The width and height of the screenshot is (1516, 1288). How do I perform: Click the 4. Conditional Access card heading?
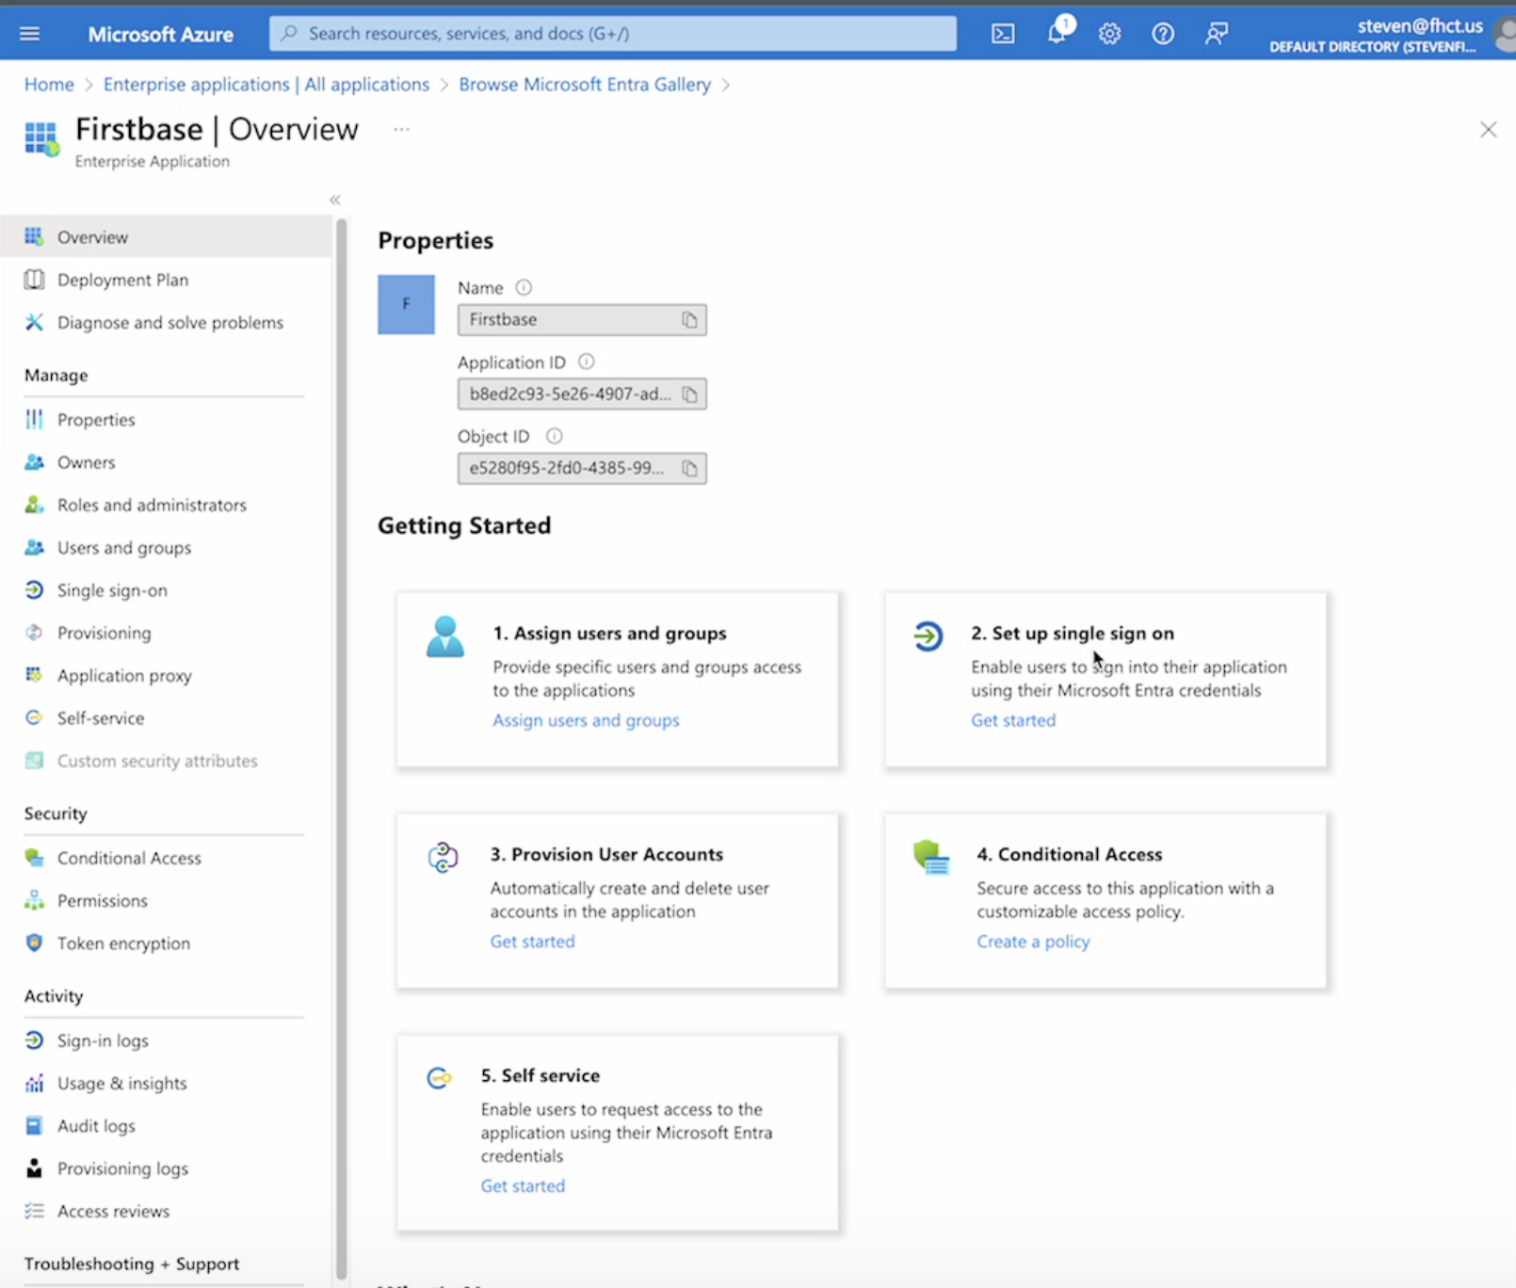pyautogui.click(x=1070, y=855)
